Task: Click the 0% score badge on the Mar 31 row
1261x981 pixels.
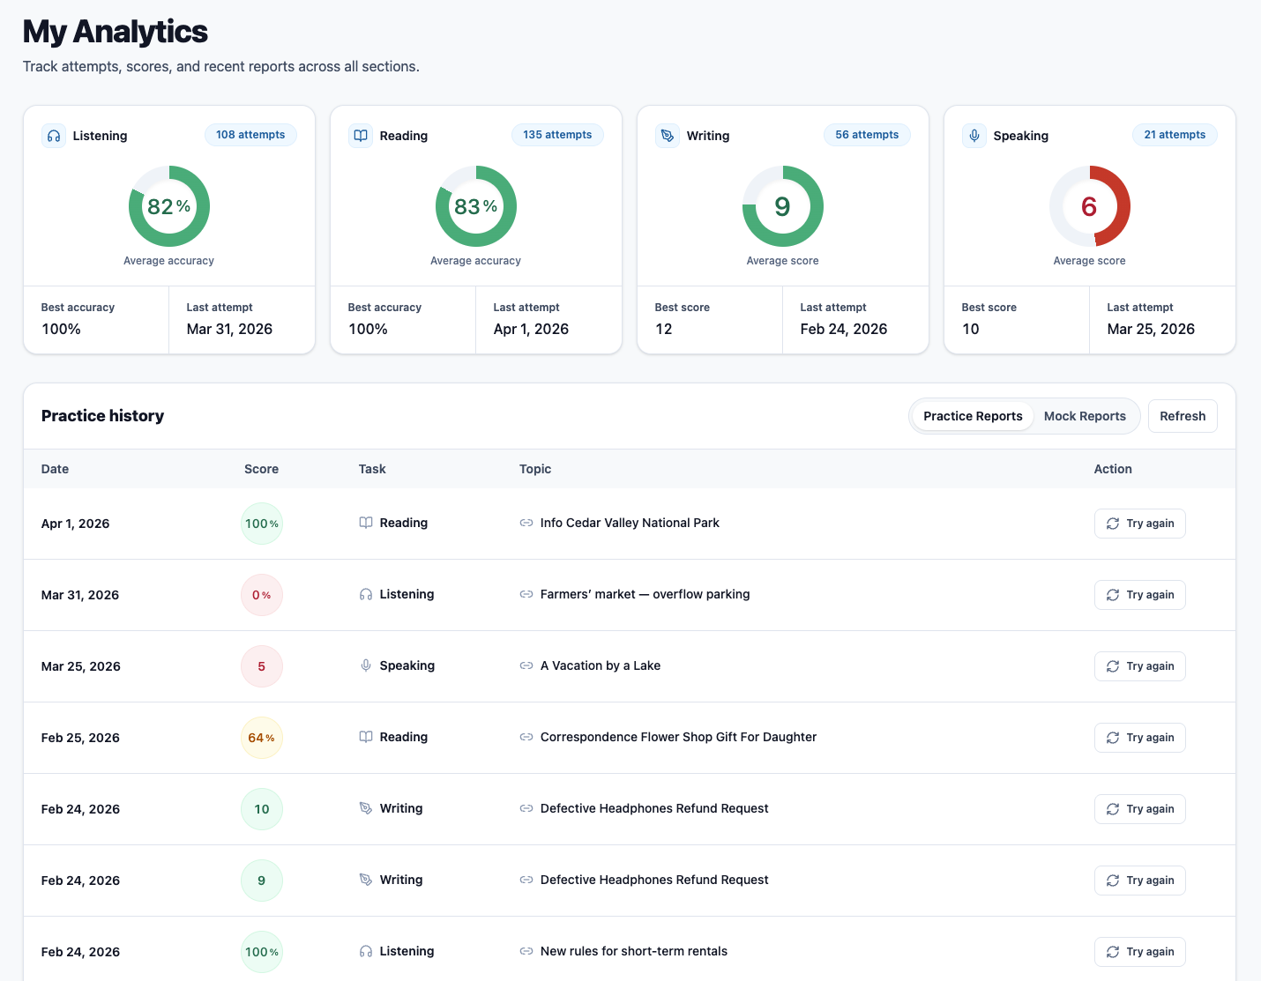Action: point(261,594)
